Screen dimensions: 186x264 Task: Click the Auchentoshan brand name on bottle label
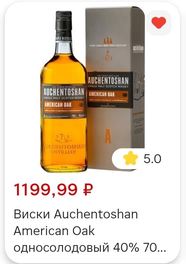64,92
